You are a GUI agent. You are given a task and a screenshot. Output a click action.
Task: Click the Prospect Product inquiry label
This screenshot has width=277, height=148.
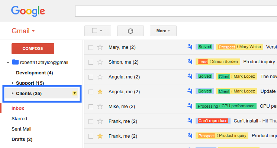pyautogui.click(x=222, y=135)
